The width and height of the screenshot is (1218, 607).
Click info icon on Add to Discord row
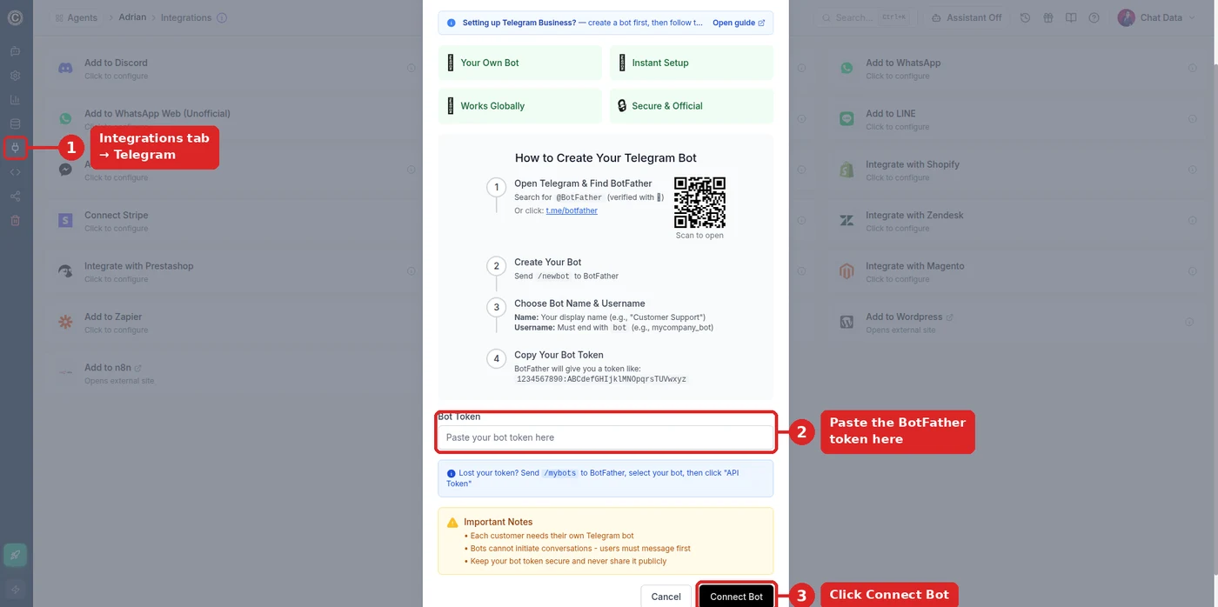point(412,68)
